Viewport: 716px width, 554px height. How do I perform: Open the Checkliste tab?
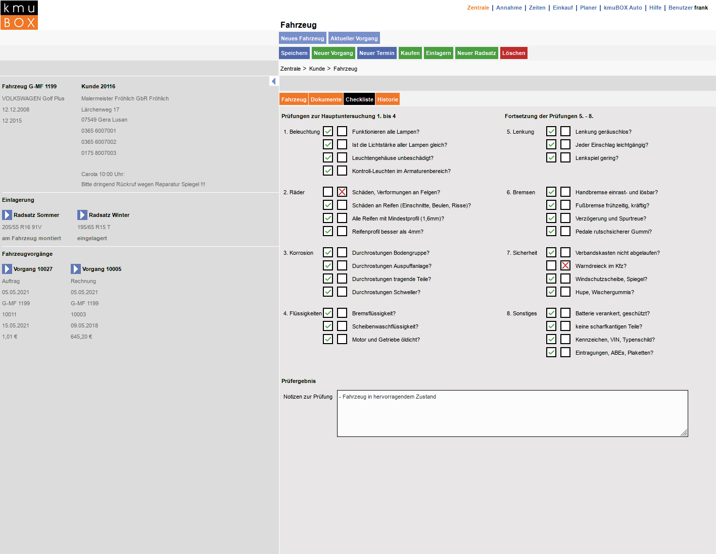359,99
